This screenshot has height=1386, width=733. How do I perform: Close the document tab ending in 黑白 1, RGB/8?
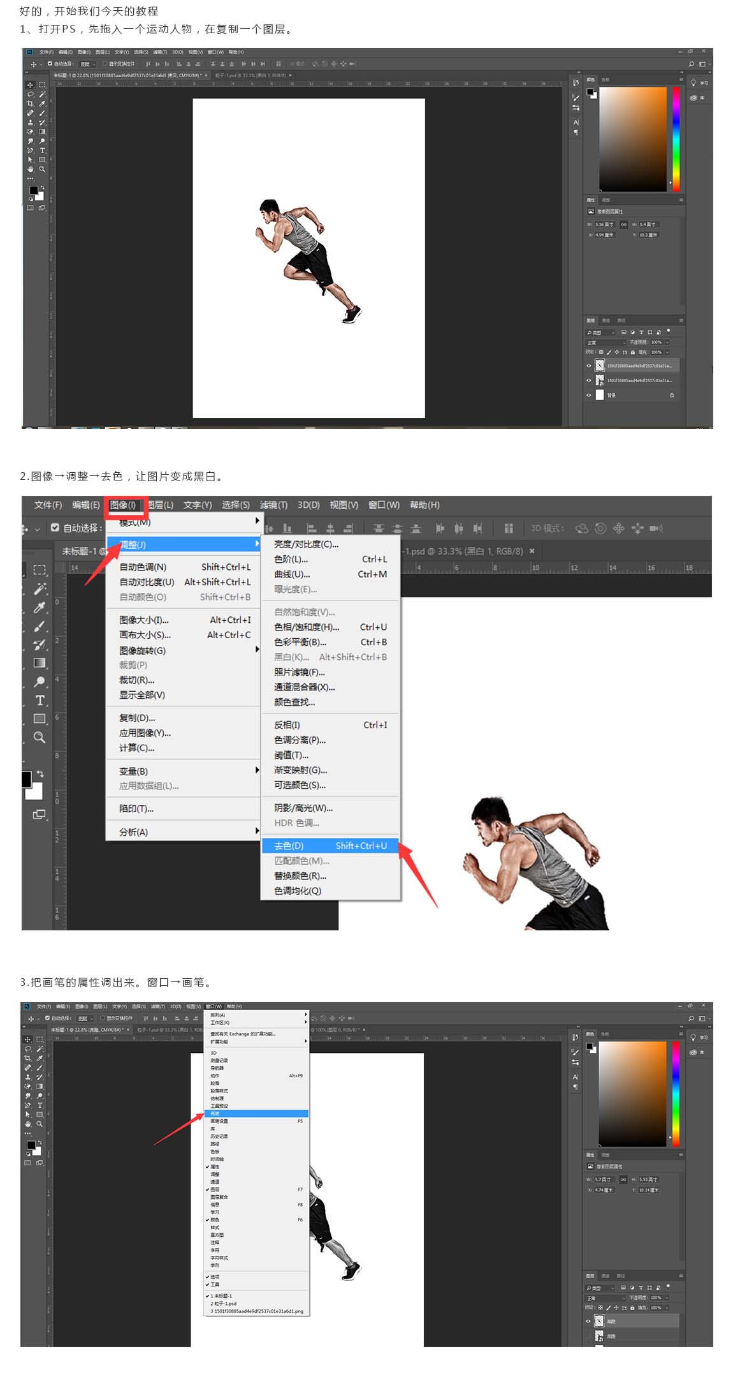click(532, 551)
